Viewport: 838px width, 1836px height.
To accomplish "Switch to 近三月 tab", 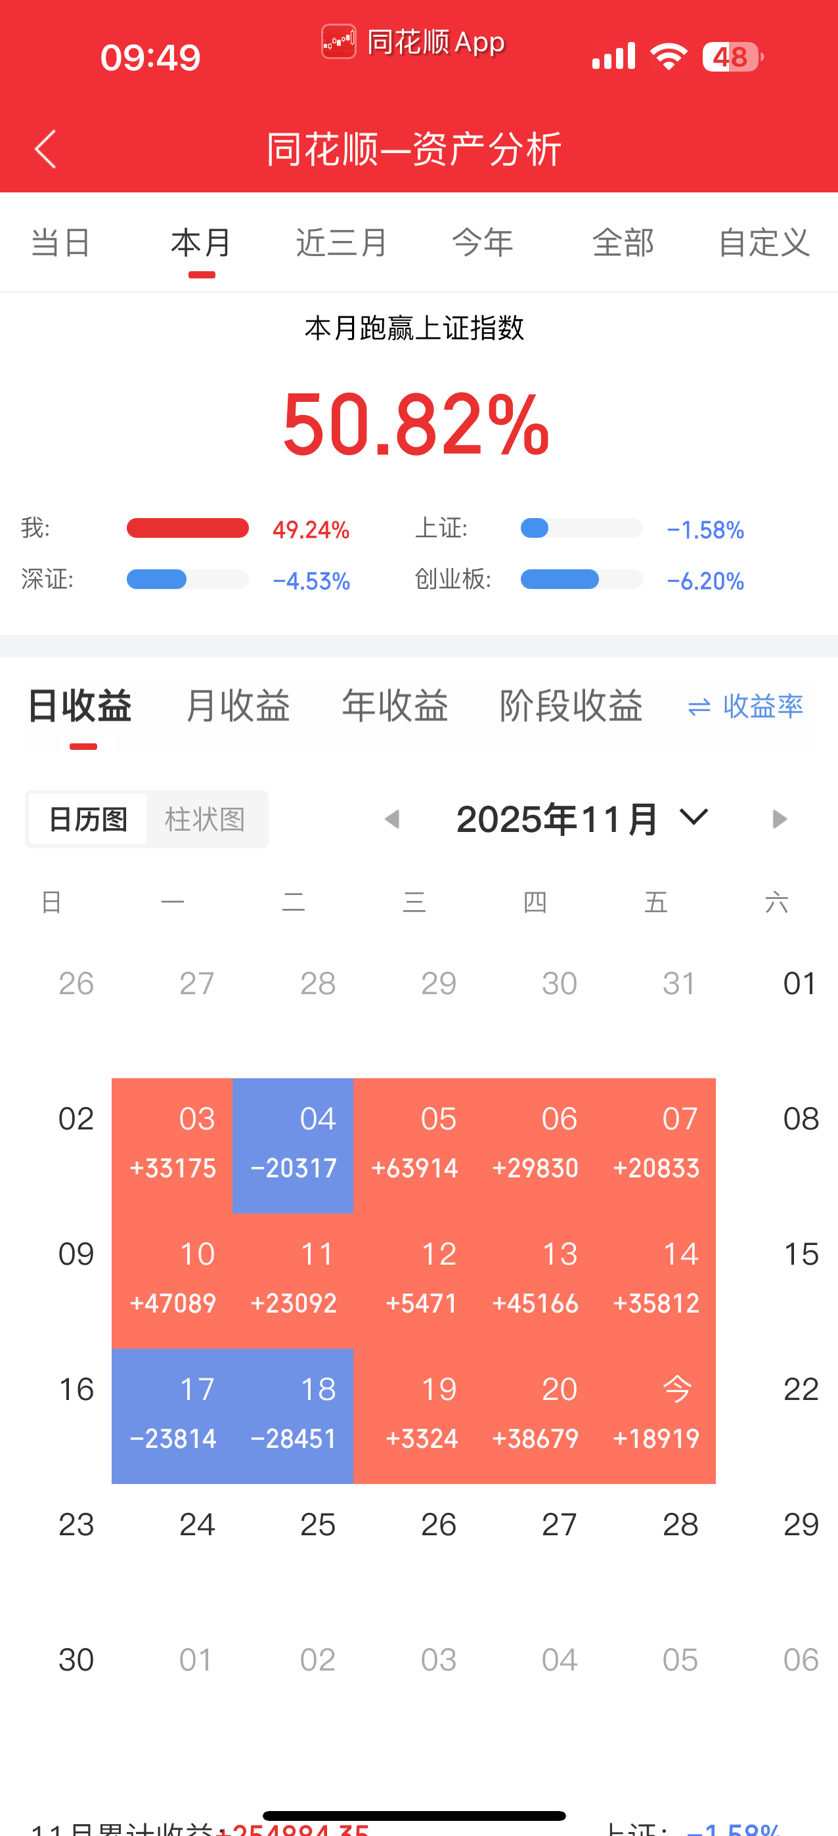I will pyautogui.click(x=342, y=242).
